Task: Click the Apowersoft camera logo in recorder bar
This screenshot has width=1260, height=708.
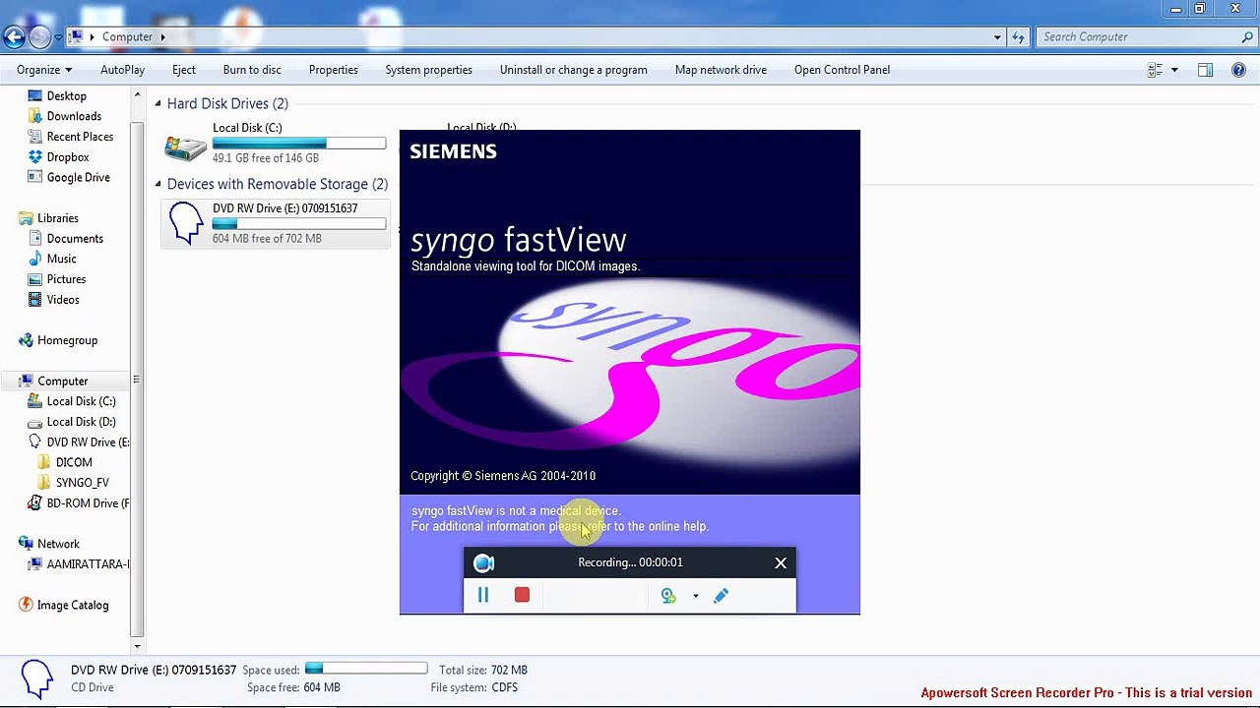Action: pos(483,562)
